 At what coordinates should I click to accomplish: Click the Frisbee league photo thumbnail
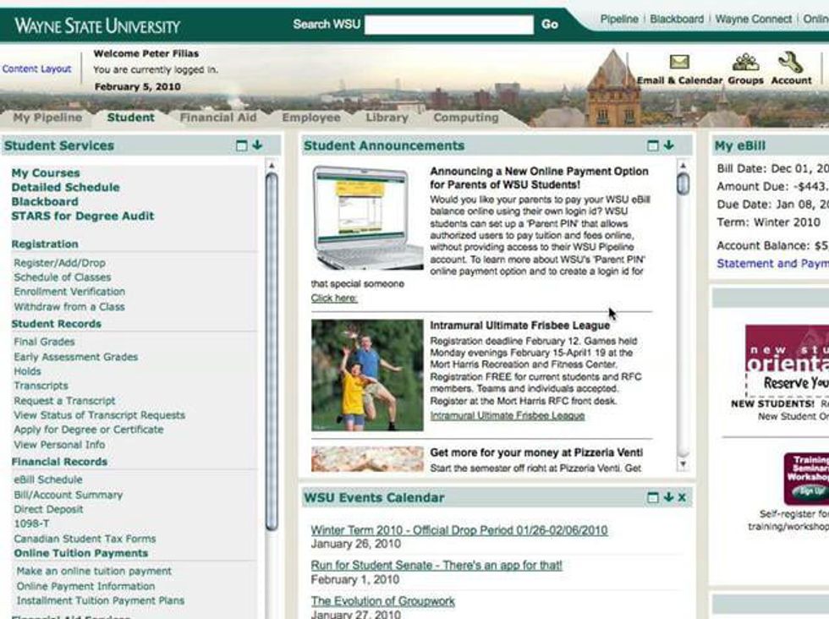367,375
